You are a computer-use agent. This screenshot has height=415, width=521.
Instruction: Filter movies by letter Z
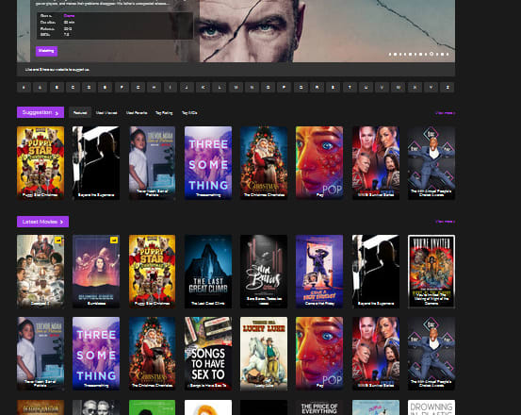tap(448, 88)
